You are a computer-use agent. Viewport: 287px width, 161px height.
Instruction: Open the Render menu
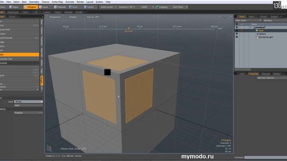80,2
